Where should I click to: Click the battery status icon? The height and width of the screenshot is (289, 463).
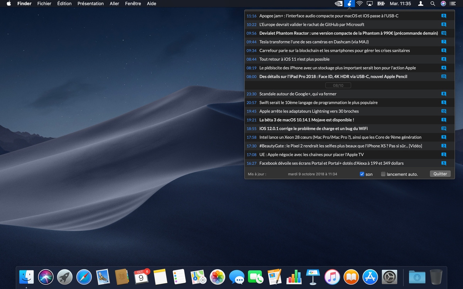(x=381, y=3)
